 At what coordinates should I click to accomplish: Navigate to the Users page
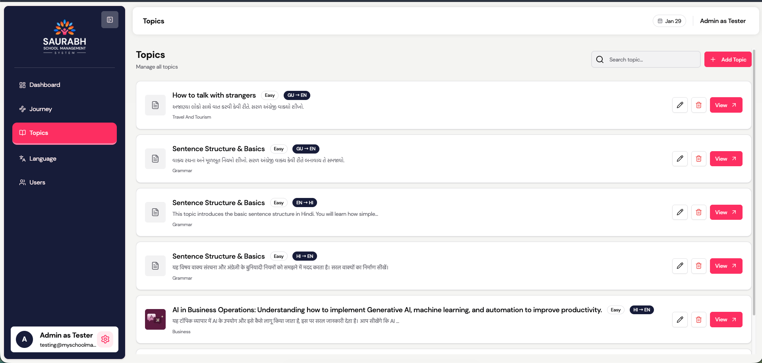(37, 182)
